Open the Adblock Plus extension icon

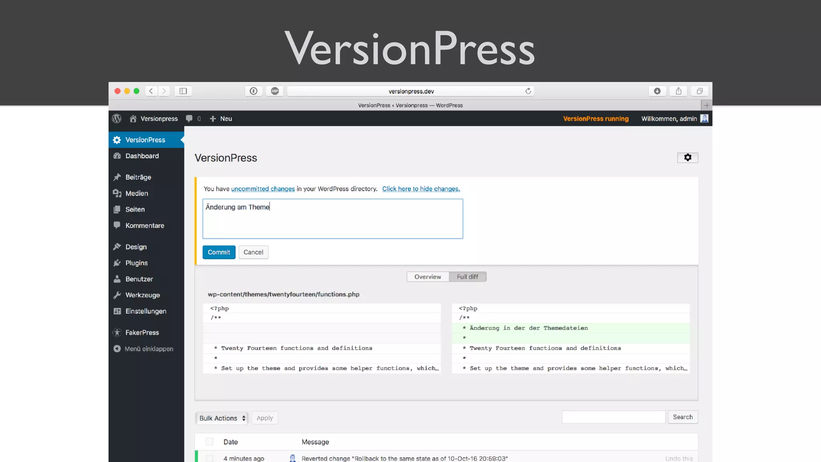click(275, 91)
